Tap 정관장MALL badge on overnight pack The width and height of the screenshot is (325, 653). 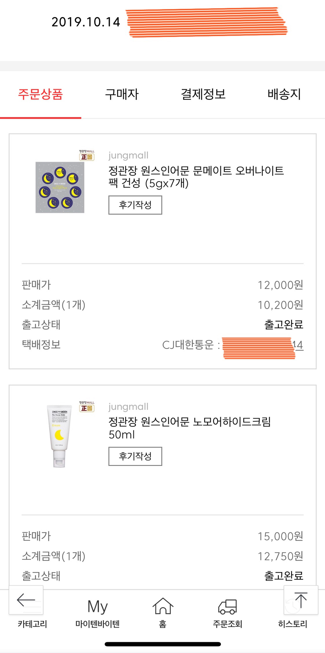pyautogui.click(x=87, y=155)
